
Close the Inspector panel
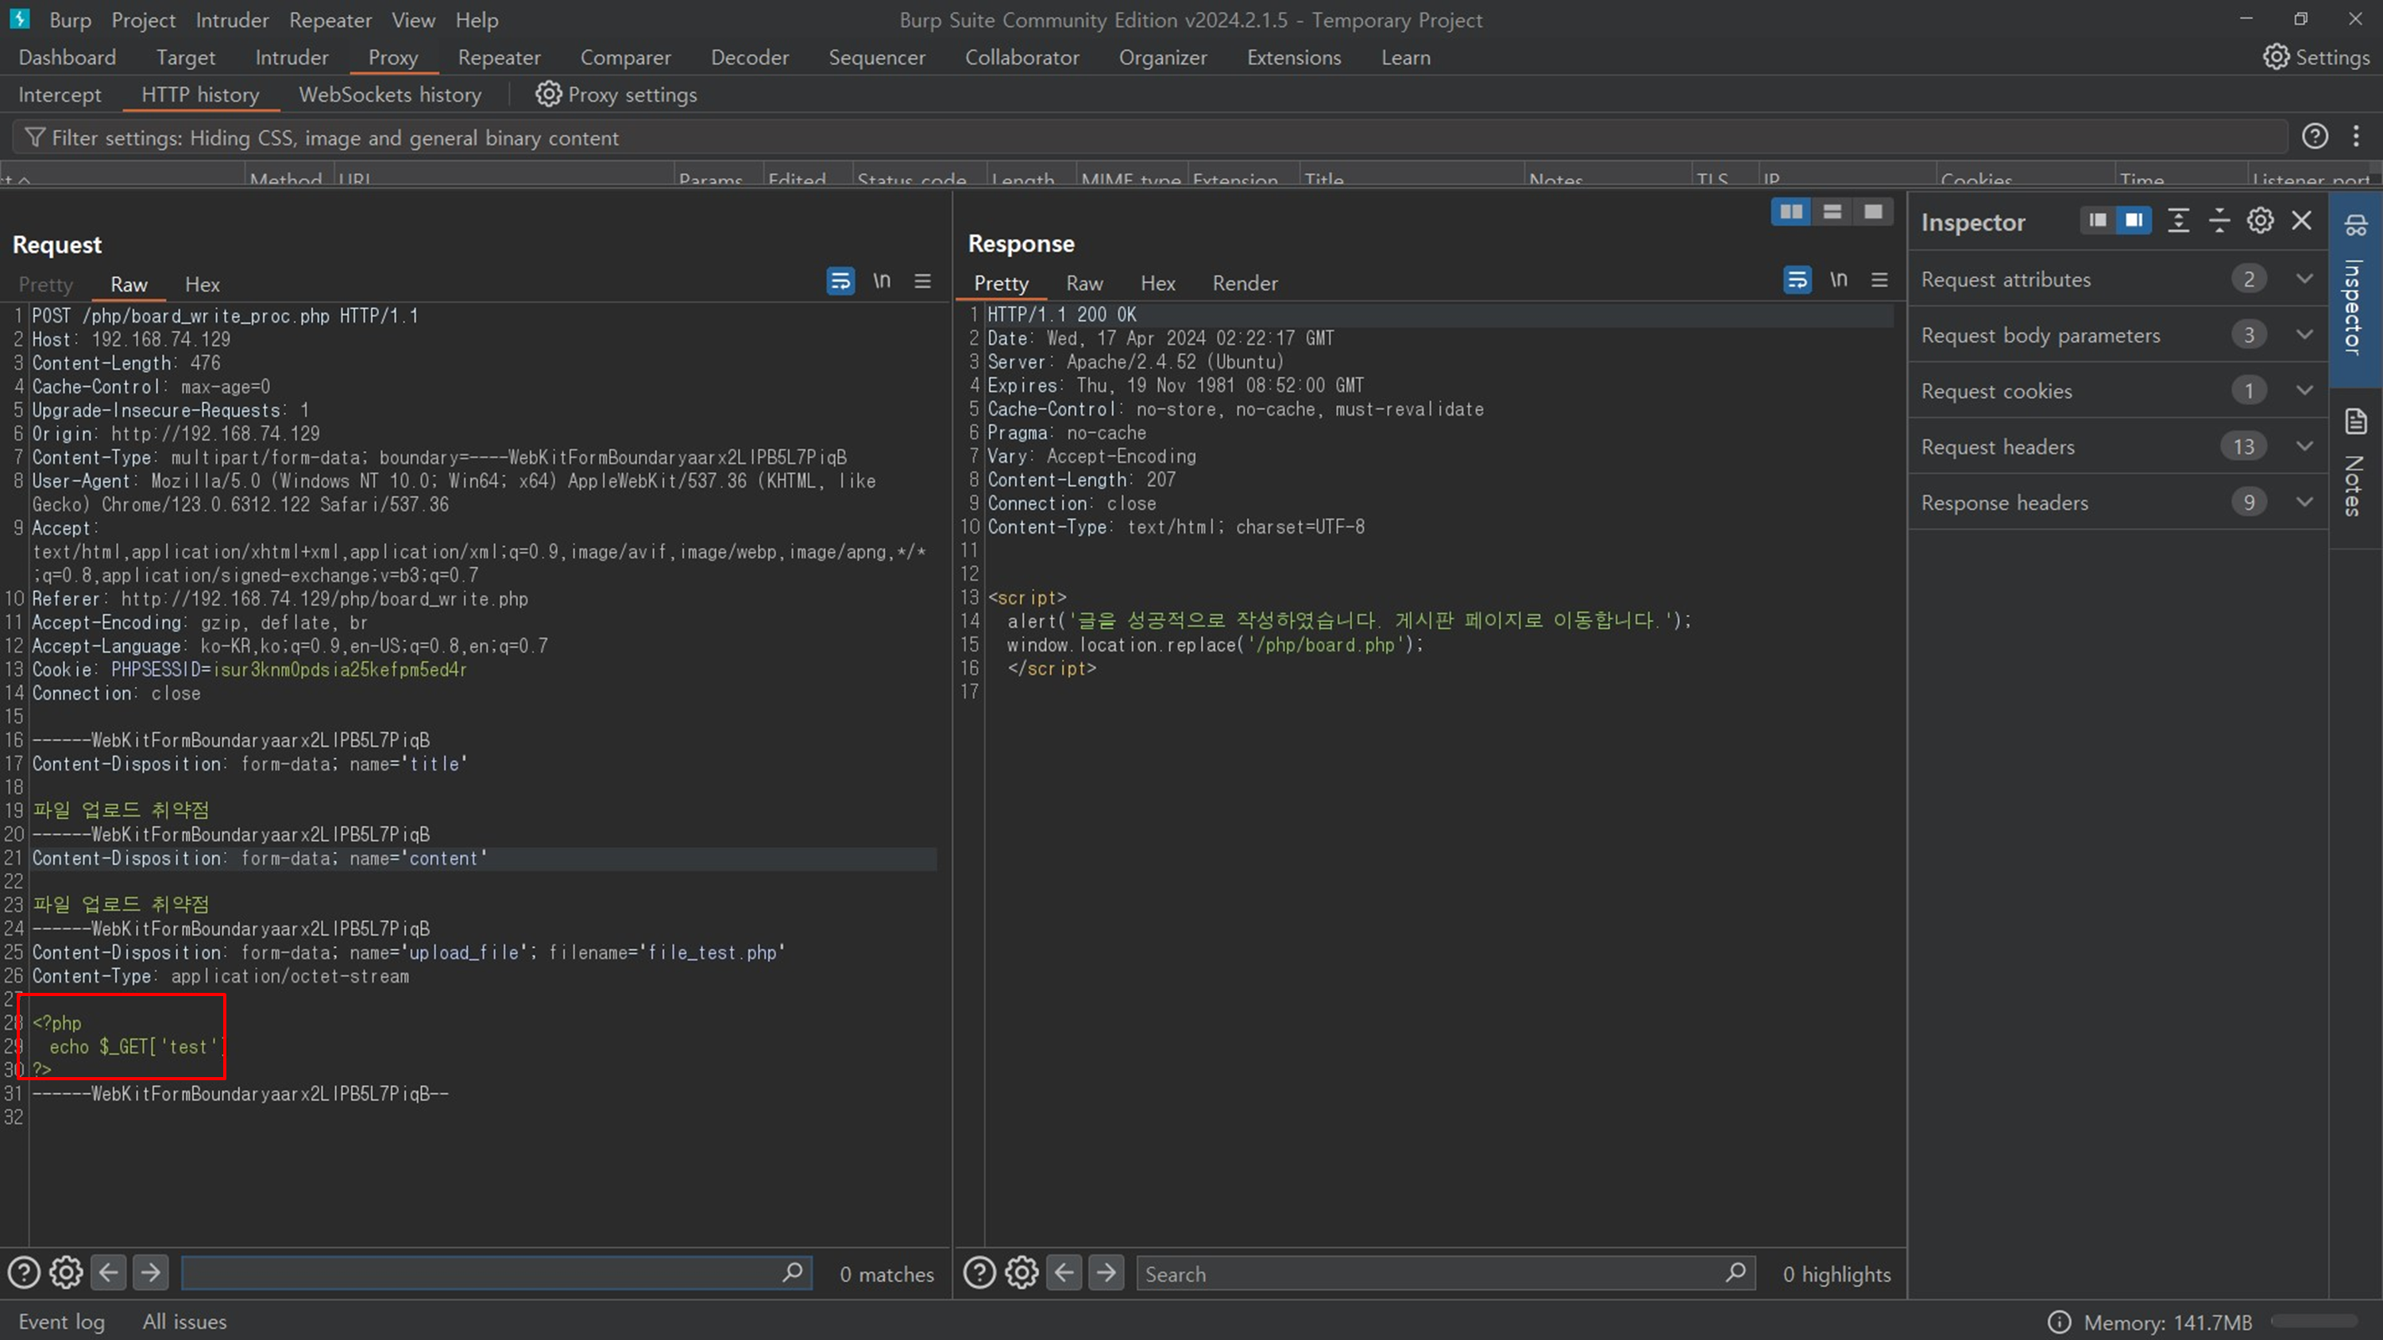2302,220
